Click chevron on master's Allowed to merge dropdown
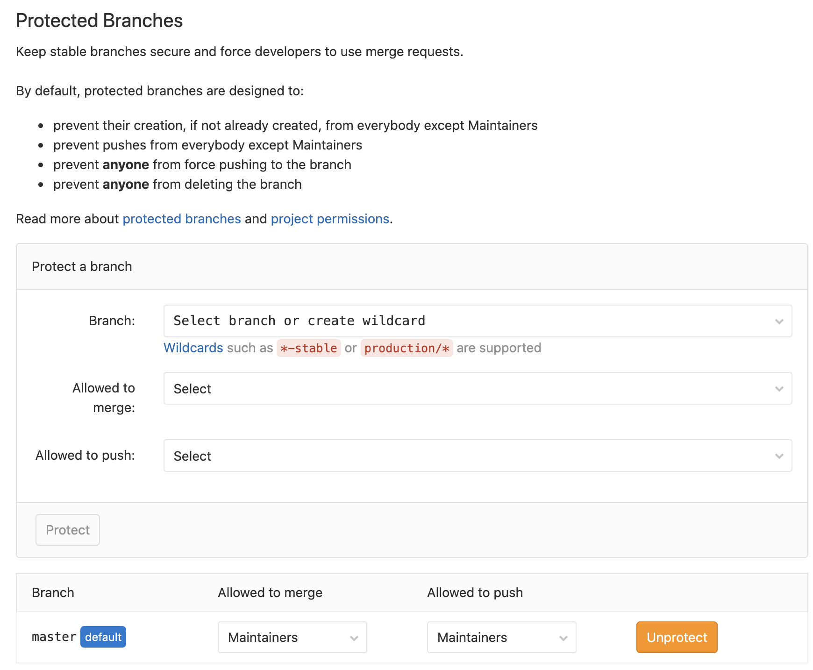813x670 pixels. (354, 638)
